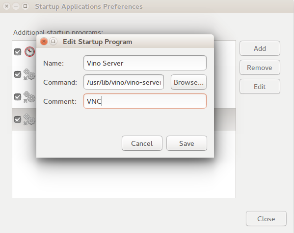Close the Edit Startup Program dialog

(x=44, y=41)
